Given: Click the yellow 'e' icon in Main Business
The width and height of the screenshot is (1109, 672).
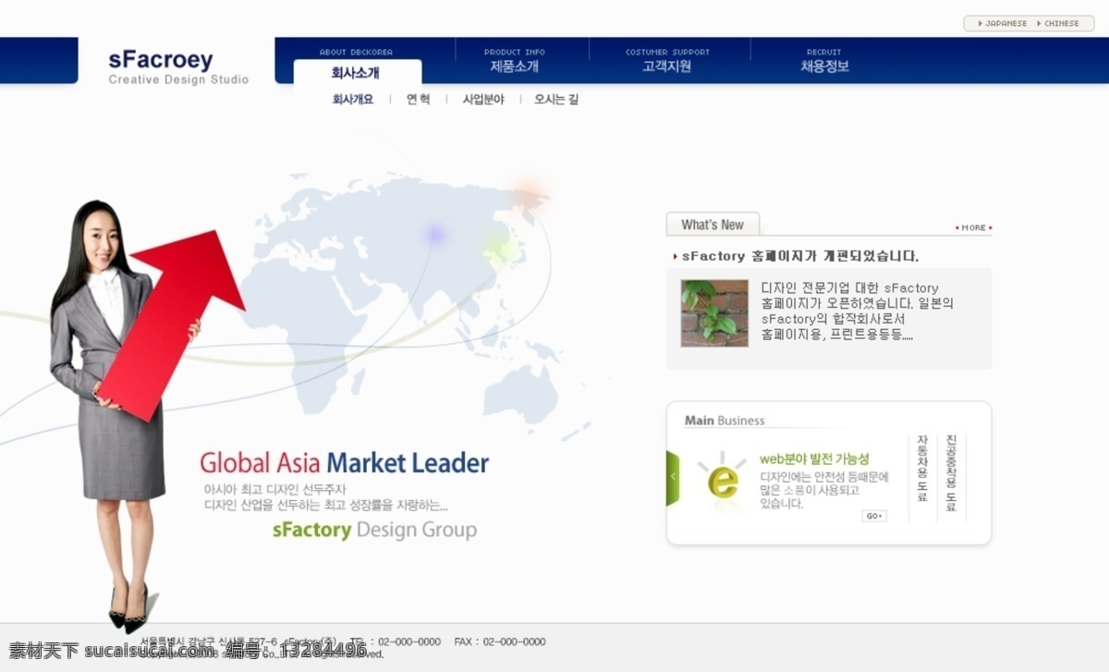Looking at the screenshot, I should pyautogui.click(x=723, y=480).
